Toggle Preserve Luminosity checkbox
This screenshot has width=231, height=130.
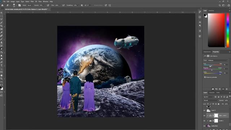point(205,77)
